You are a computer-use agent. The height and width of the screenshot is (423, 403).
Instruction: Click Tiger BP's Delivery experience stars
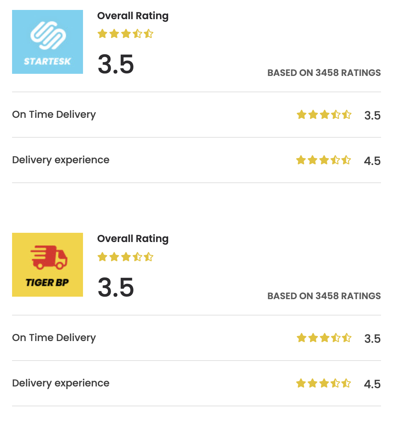324,384
